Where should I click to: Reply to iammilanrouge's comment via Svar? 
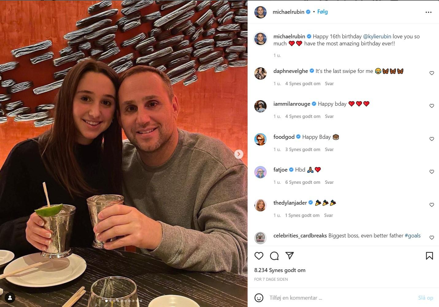[x=329, y=116]
